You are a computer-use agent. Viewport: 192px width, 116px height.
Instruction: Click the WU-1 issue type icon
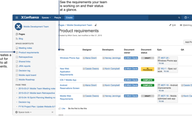click(x=159, y=69)
